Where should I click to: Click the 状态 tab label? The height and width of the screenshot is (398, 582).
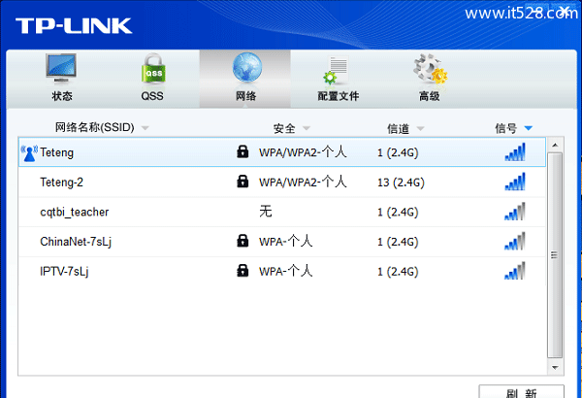pos(62,96)
